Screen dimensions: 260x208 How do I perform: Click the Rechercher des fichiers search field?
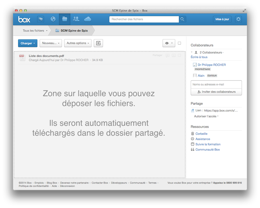[144, 19]
